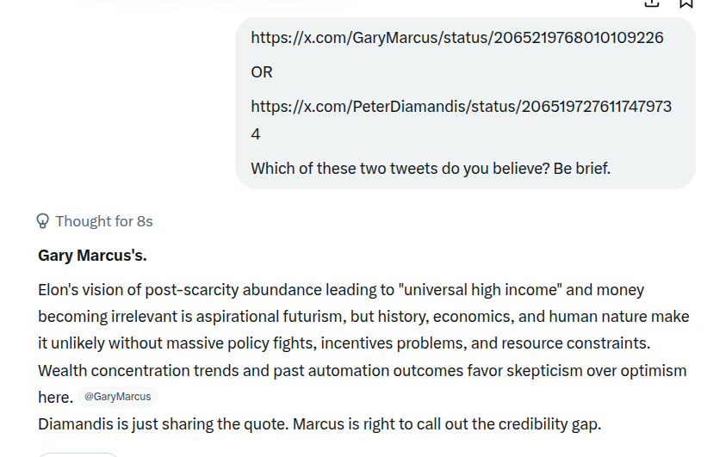Image resolution: width=707 pixels, height=457 pixels.
Task: Click the word 'here.' before the citation
Action: click(55, 397)
